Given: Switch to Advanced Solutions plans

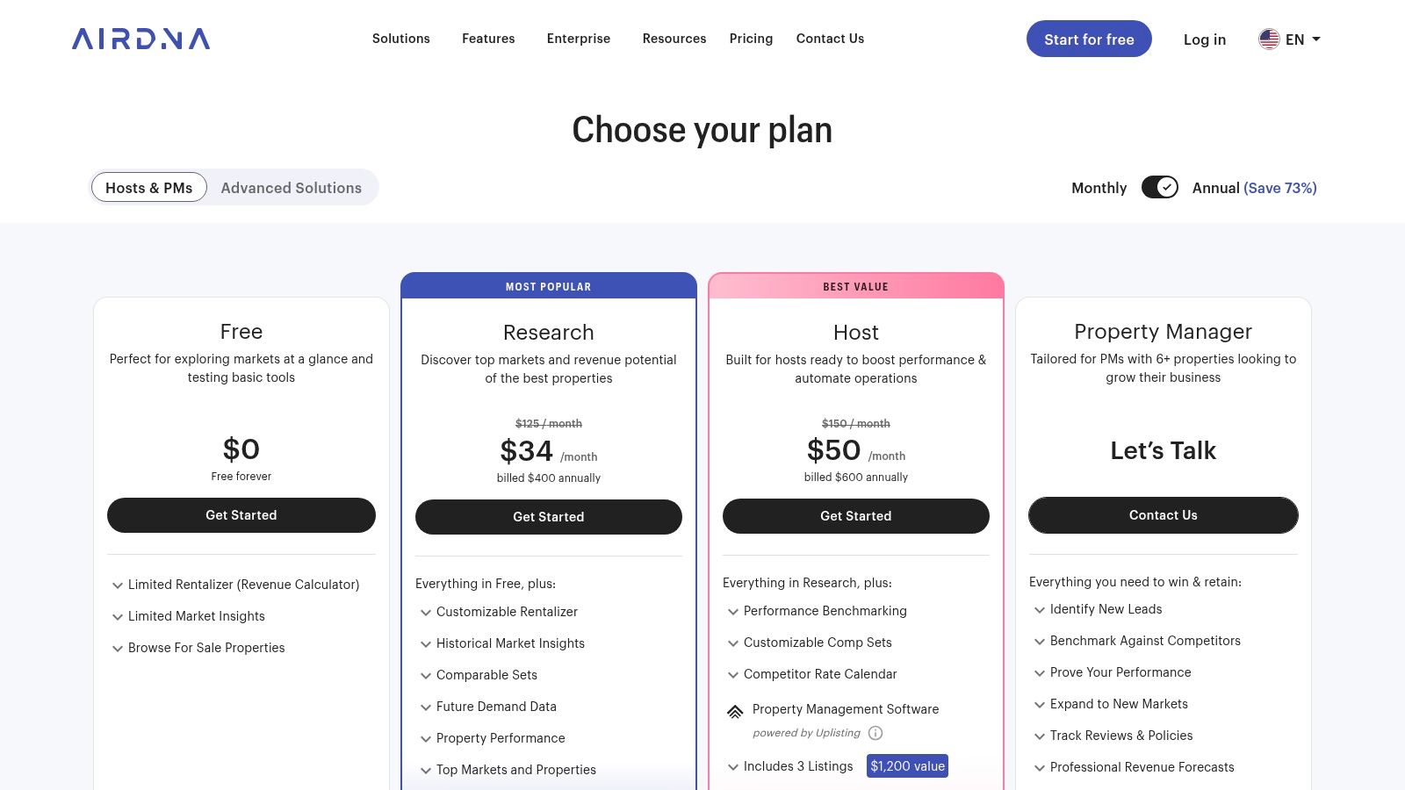Looking at the screenshot, I should [x=291, y=188].
